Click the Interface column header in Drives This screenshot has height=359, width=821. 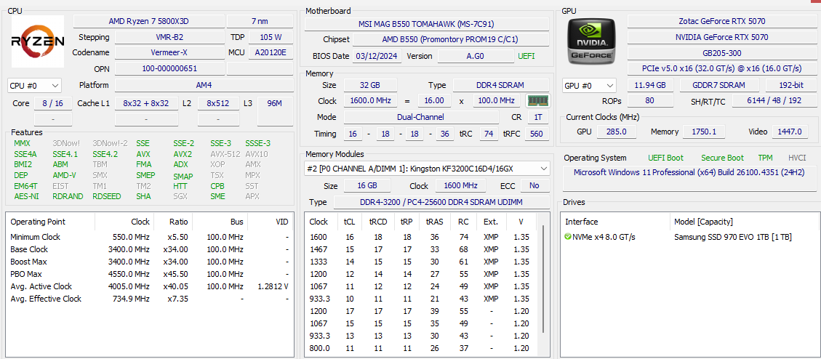coord(616,222)
